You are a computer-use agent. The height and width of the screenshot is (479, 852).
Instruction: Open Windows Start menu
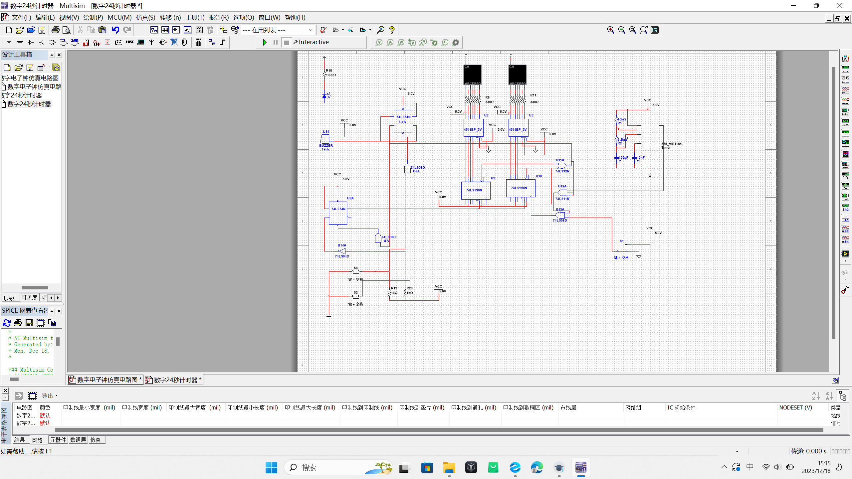click(271, 468)
